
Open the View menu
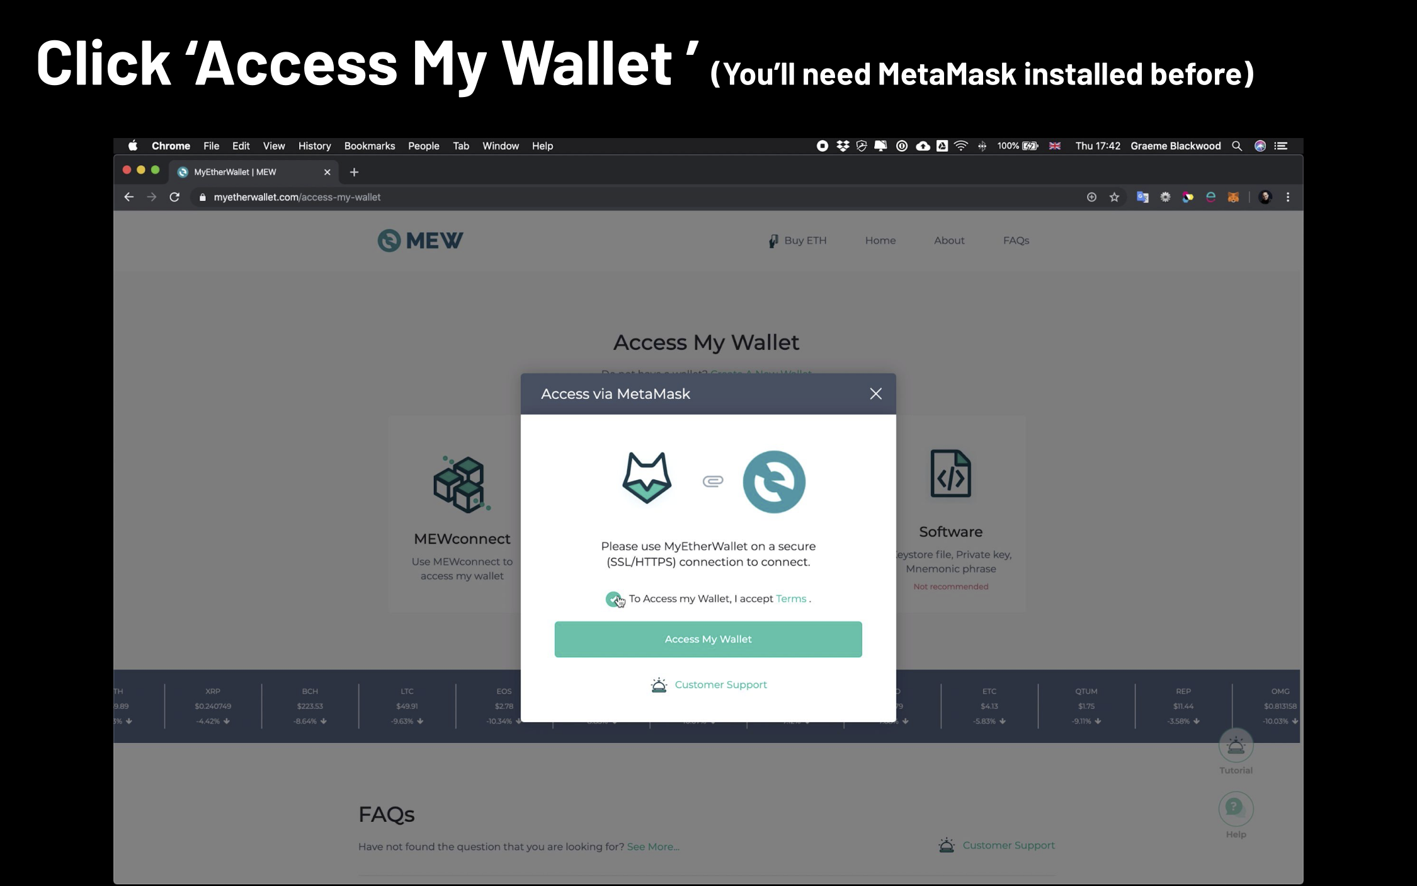274,146
